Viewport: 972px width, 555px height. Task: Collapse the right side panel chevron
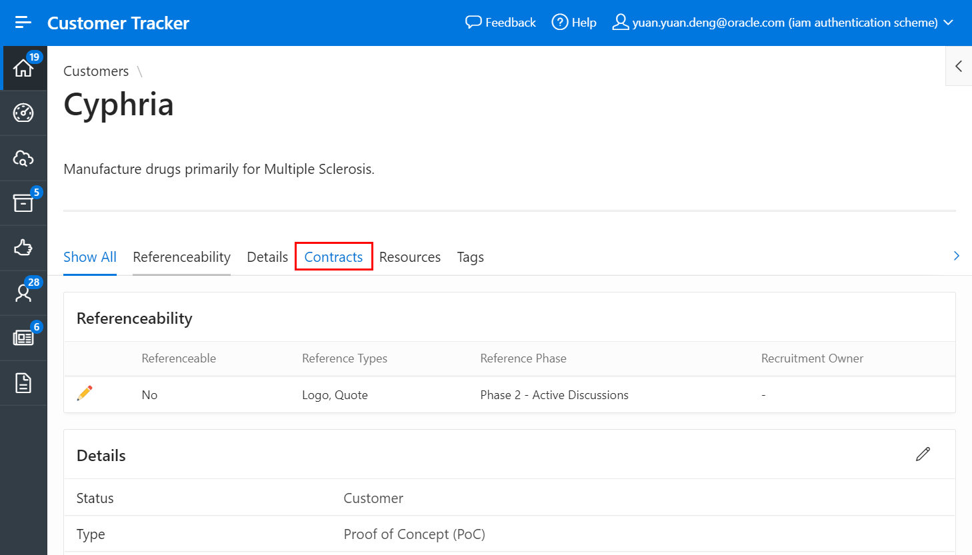[958, 66]
